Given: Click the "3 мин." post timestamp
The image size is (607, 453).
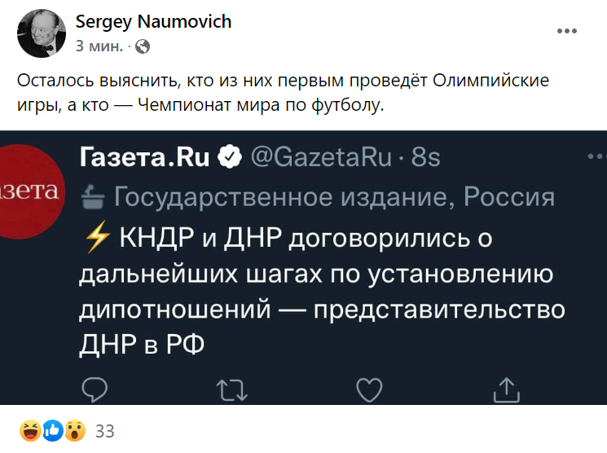Looking at the screenshot, I should [99, 46].
